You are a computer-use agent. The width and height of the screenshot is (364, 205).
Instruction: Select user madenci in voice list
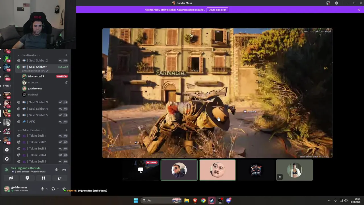(x=45, y=95)
